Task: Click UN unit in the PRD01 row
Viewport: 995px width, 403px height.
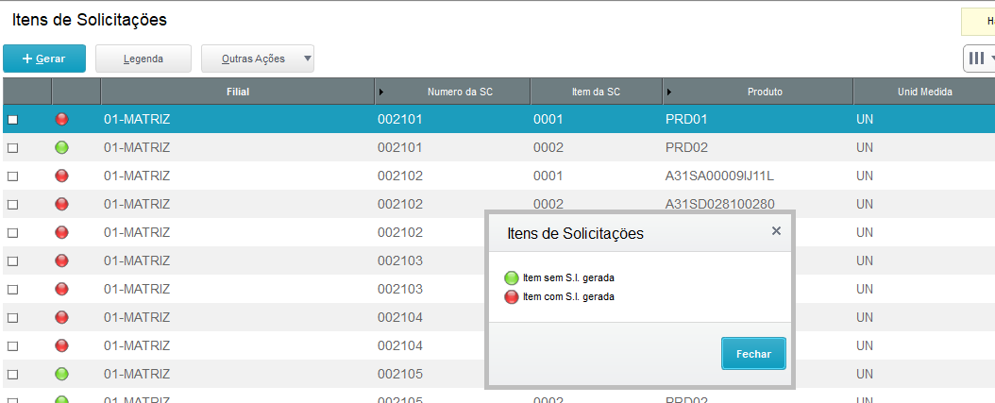Action: [x=865, y=119]
